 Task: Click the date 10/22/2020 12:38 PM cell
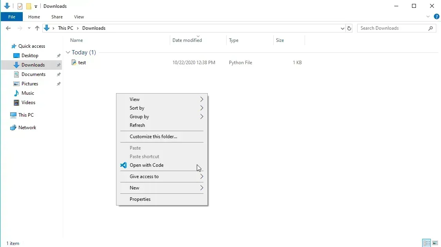194,63
